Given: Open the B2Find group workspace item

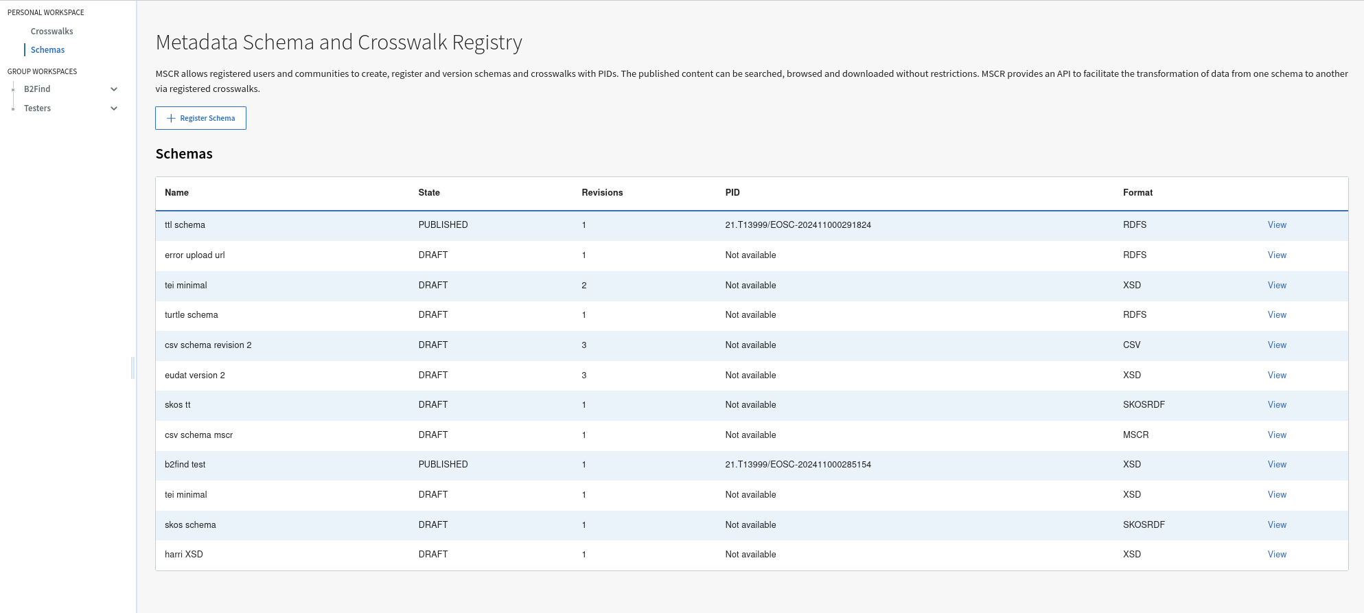Looking at the screenshot, I should [x=37, y=89].
